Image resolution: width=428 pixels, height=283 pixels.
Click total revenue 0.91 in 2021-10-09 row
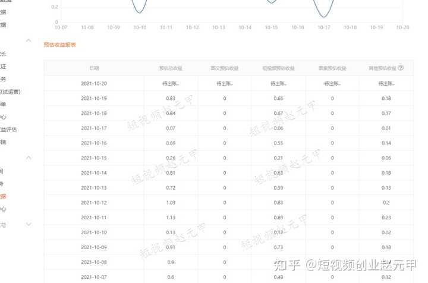tap(171, 247)
